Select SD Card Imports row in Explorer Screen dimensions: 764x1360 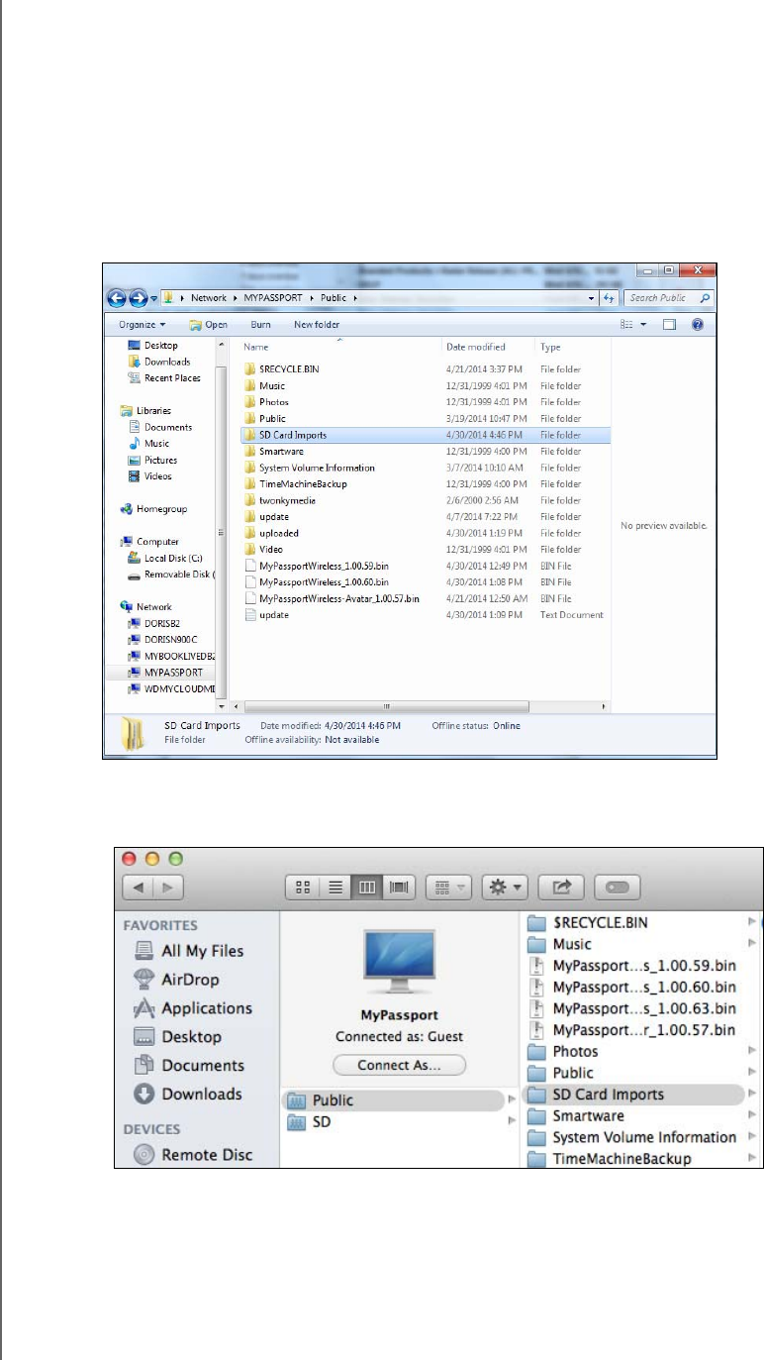point(427,435)
